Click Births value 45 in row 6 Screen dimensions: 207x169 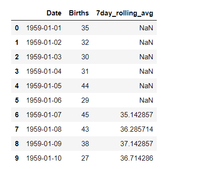tap(85, 115)
